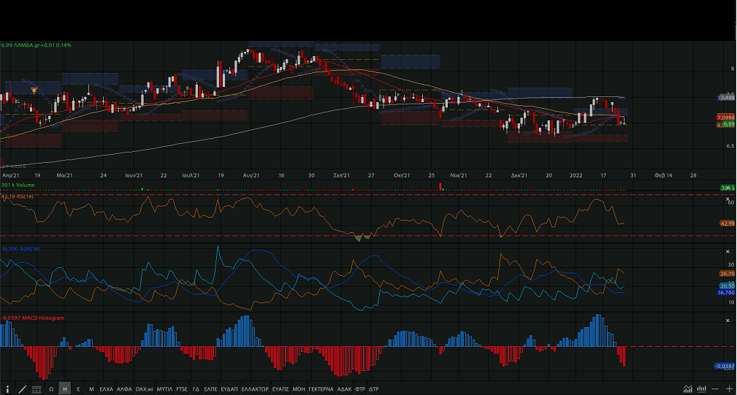Load the ΕΛΠΕ symbol chart
The height and width of the screenshot is (395, 737).
coord(210,389)
